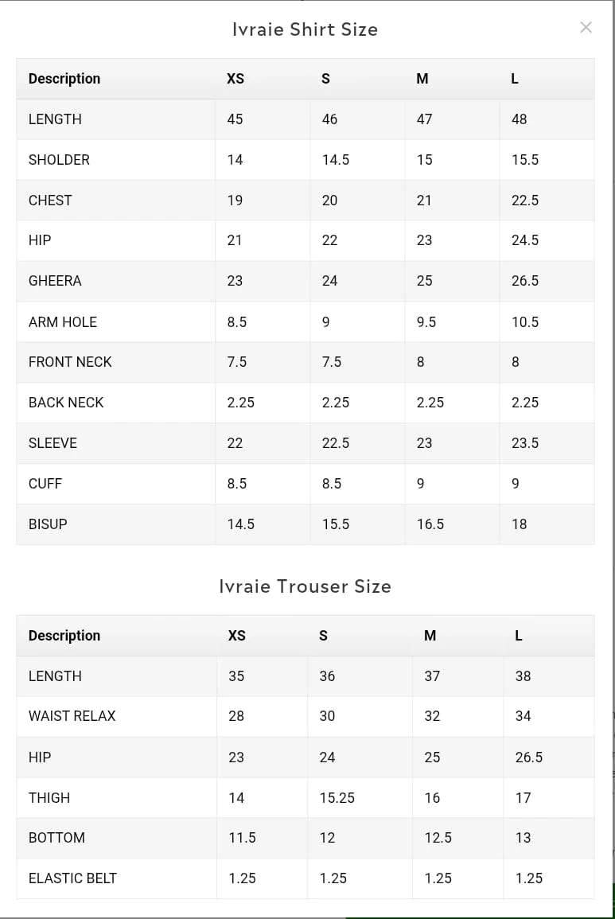
Task: Click the CUFF row label
Action: 45,484
